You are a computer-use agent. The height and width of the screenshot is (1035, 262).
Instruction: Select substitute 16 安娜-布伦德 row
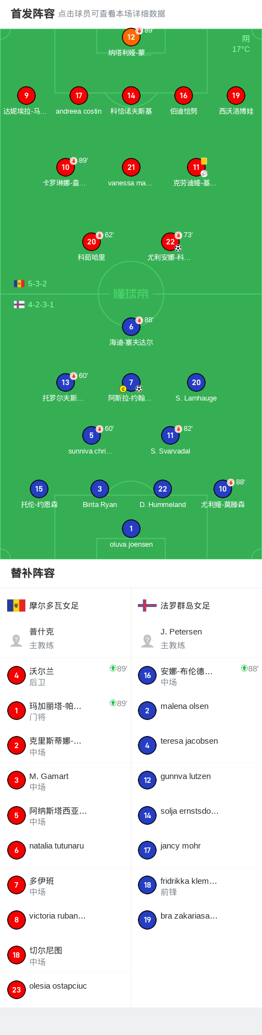(196, 676)
